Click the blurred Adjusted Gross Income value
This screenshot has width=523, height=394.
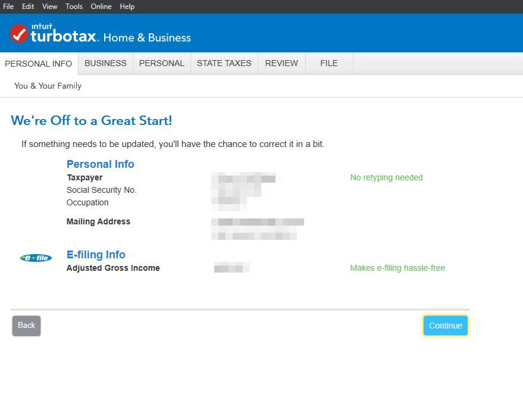coord(232,268)
